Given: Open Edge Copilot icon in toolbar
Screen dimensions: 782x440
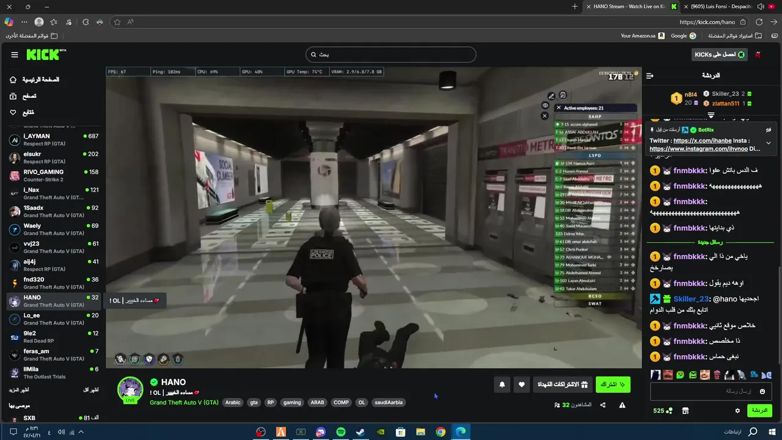Looking at the screenshot, I should tap(9, 22).
